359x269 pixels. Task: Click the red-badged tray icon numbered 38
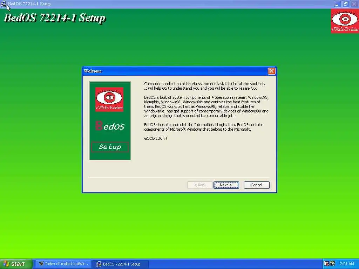[x=326, y=263]
